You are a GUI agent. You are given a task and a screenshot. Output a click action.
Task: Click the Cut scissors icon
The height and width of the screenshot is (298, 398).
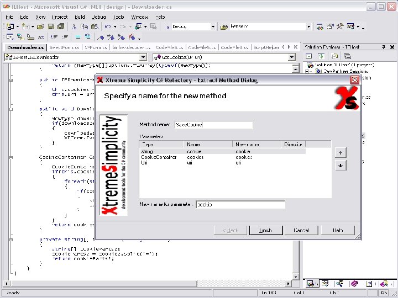click(x=74, y=26)
